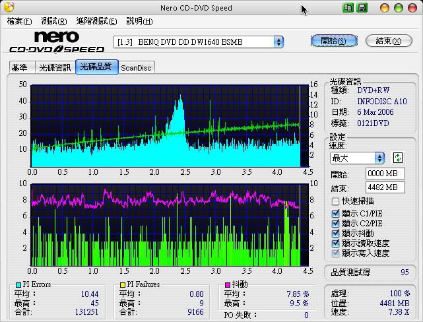The image size is (423, 322).
Task: Click the orange minimize window button
Action: [x=385, y=8]
